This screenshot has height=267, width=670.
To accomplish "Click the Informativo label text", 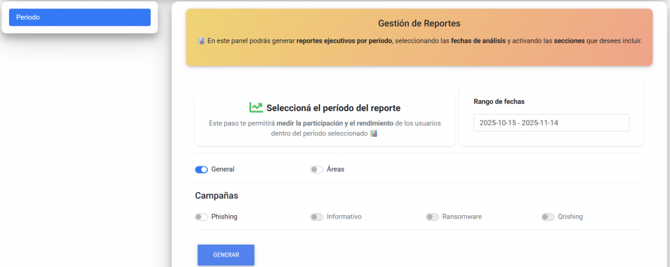I will 344,217.
